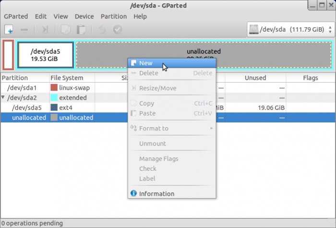Select the /dev/sda5 block in disk map
Viewport: 336px width, 228px height.
(46, 55)
